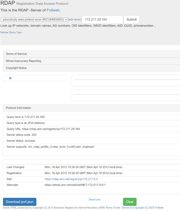Expand the Terms of Service section
Screen dimensions: 180x211
pyautogui.click(x=16, y=54)
